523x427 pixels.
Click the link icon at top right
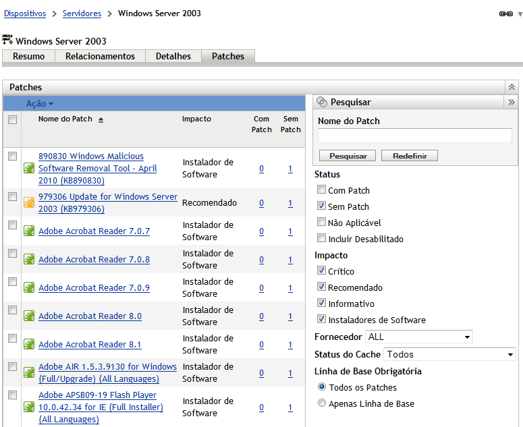point(505,13)
